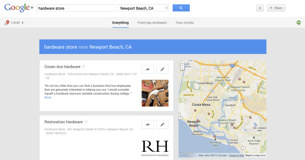Open map Terms of Use link

click(x=236, y=155)
